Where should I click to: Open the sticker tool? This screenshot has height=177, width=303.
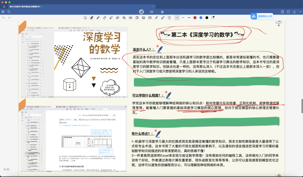click(137, 18)
